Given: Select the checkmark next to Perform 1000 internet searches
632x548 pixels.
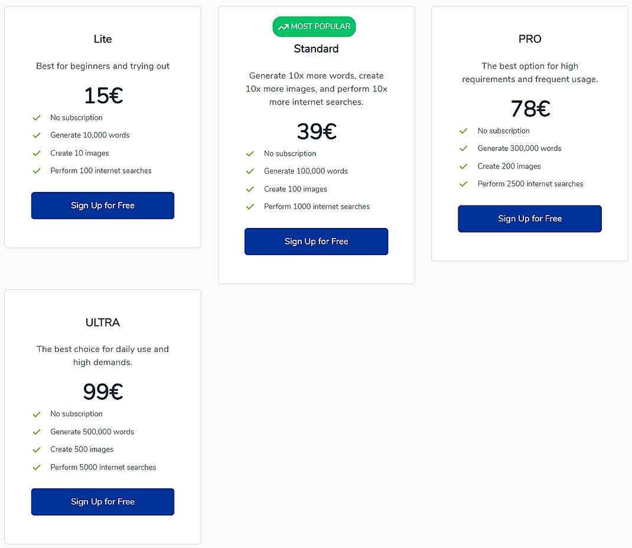Looking at the screenshot, I should pos(250,207).
